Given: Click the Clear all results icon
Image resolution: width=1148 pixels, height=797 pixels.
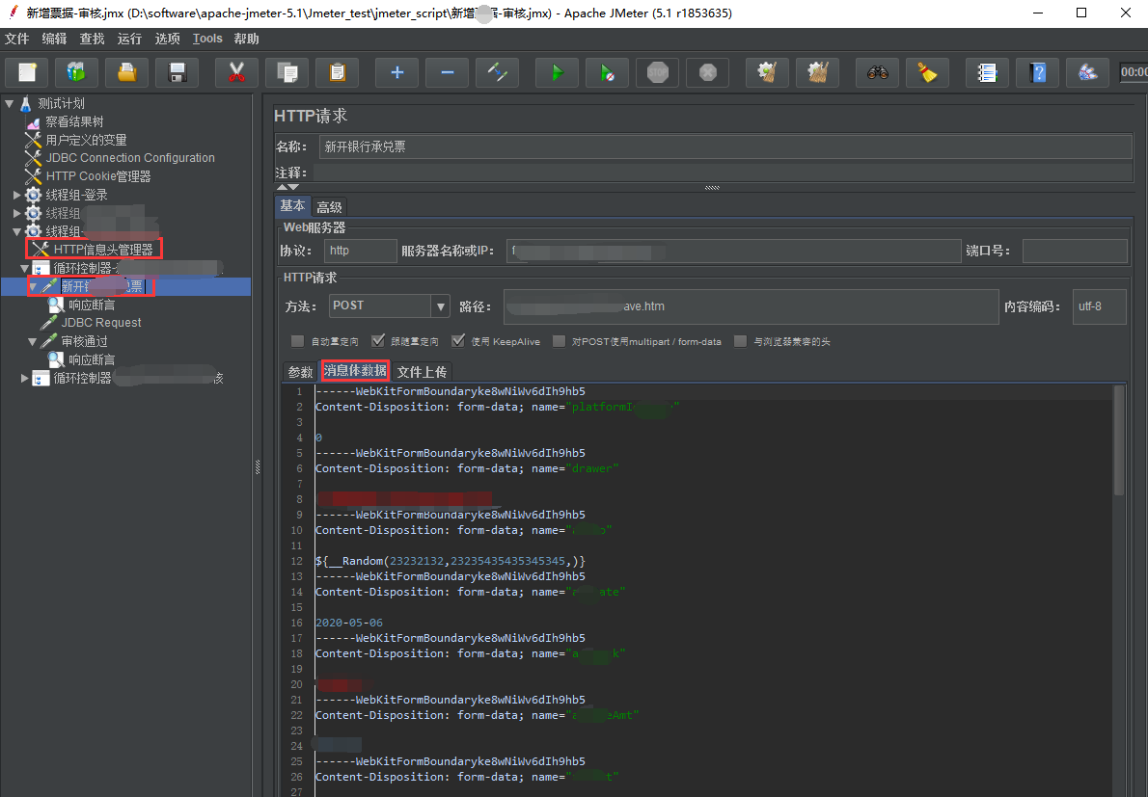Looking at the screenshot, I should pos(818,72).
